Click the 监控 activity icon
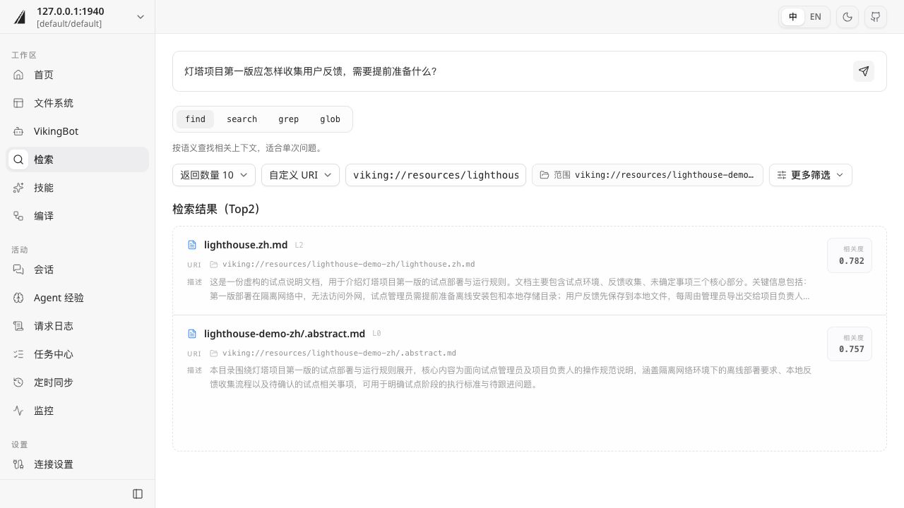The width and height of the screenshot is (904, 508). point(19,411)
